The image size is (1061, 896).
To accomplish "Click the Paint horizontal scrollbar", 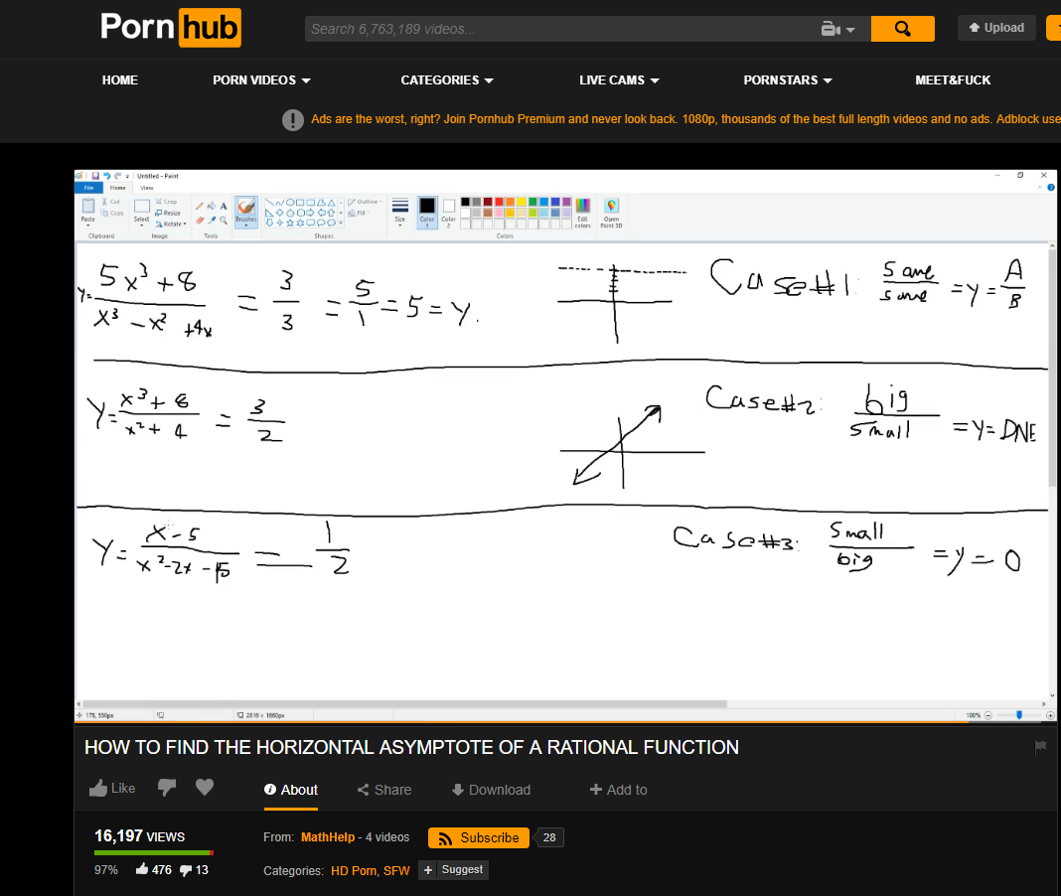I will coord(404,704).
